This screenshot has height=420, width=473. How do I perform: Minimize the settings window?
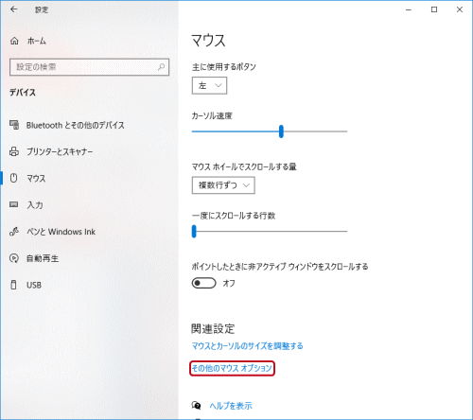point(409,9)
